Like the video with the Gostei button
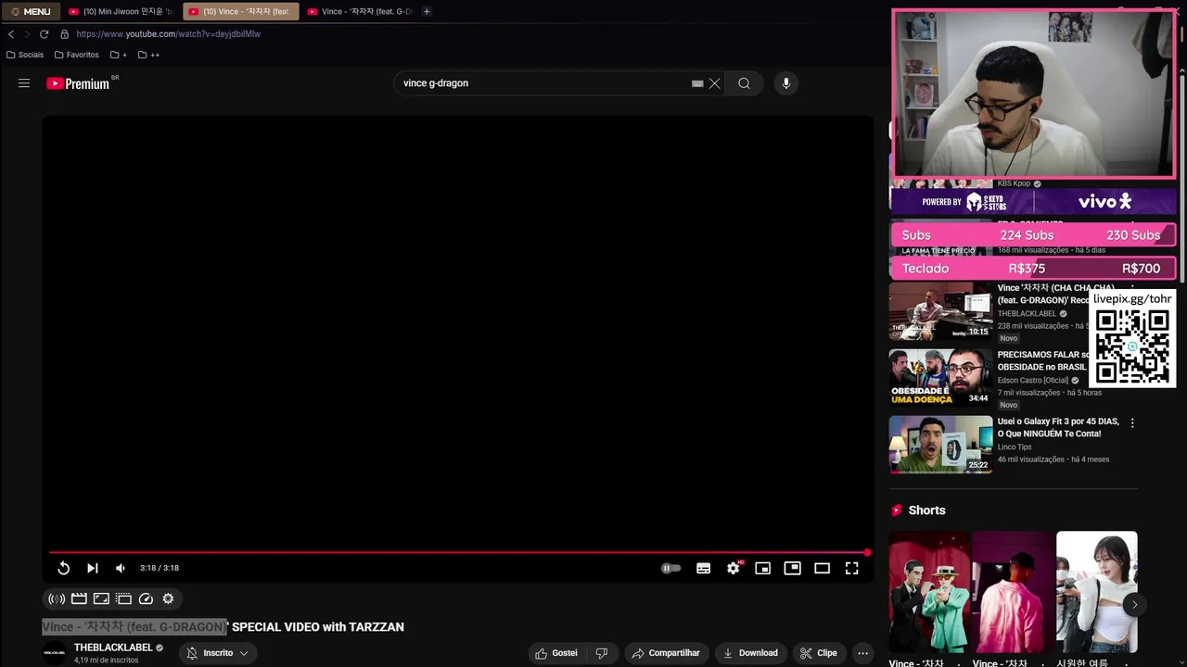 (556, 653)
